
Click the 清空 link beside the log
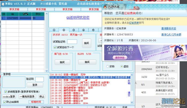click(x=129, y=94)
